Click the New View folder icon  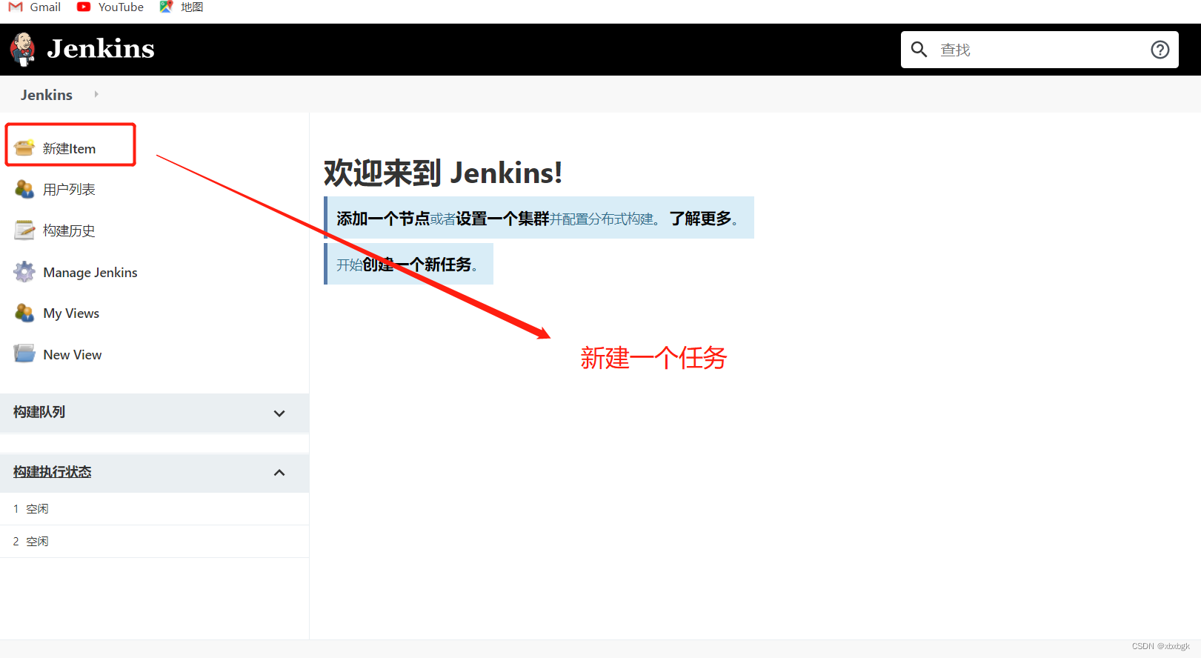[x=24, y=354]
